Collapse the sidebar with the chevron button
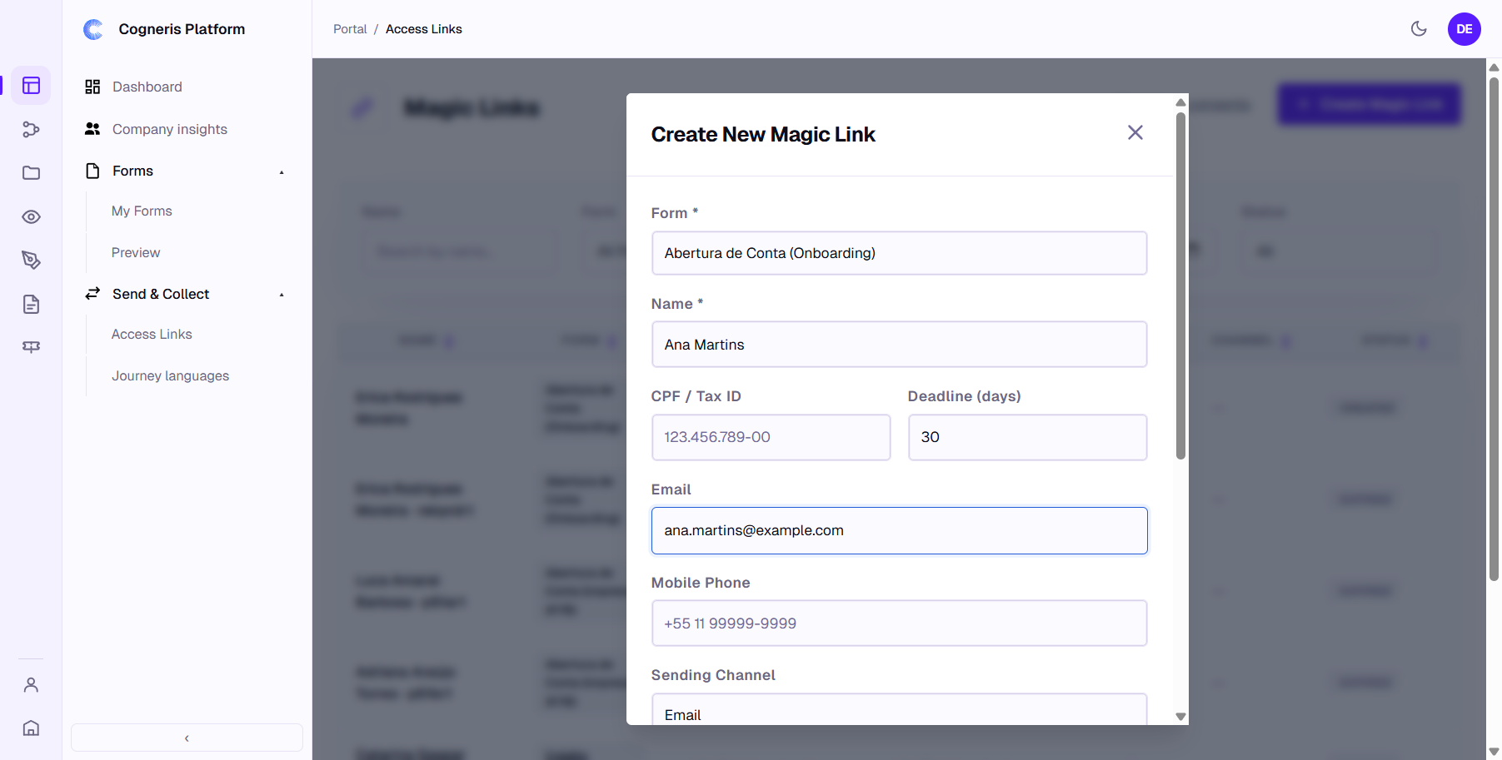This screenshot has height=760, width=1502. pos(187,738)
